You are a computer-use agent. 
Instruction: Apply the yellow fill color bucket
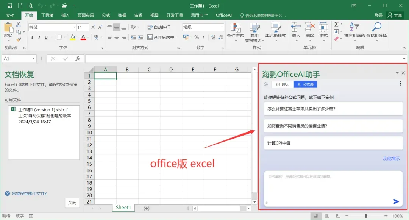coord(73,37)
